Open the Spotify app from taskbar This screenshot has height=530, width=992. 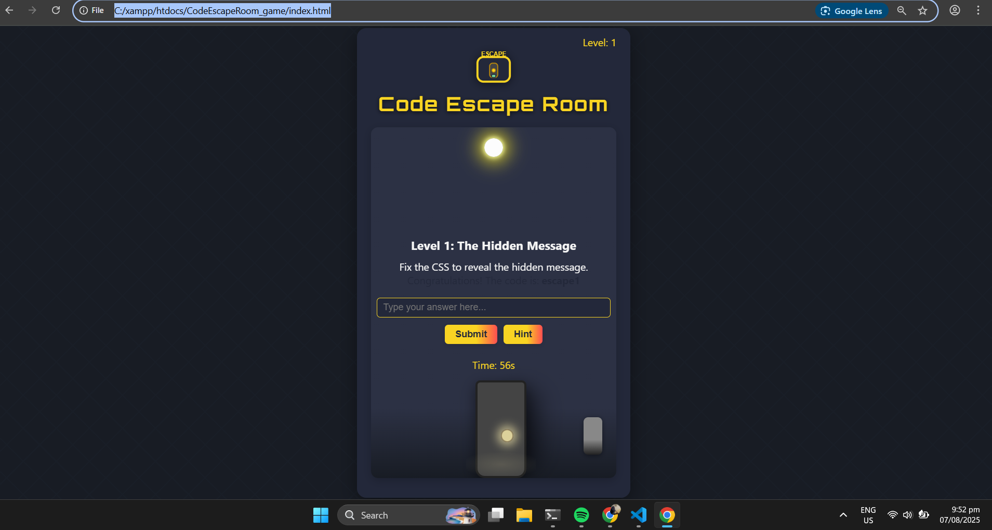point(581,515)
